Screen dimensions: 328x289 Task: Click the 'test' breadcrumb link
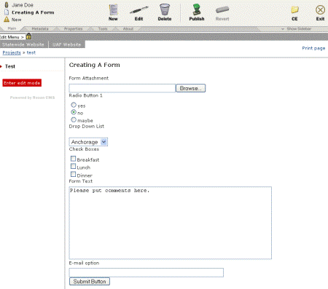pyautogui.click(x=31, y=52)
